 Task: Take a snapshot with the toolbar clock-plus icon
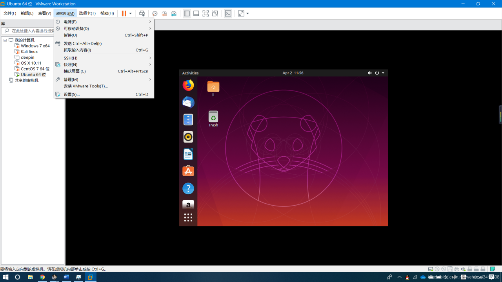click(x=155, y=13)
